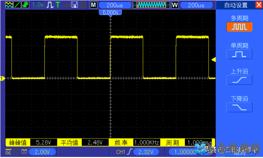This screenshot has height=158, width=263.
Task: Click the floppy disk save icon
Action: tap(75, 5)
